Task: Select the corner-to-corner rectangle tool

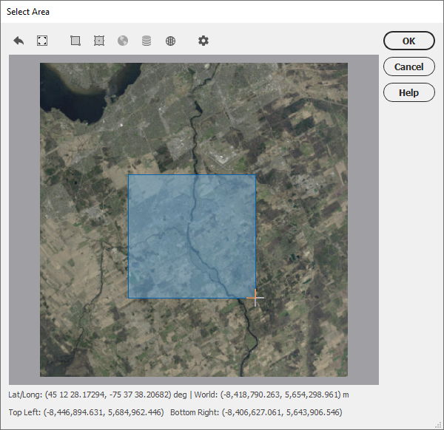Action: click(x=75, y=41)
